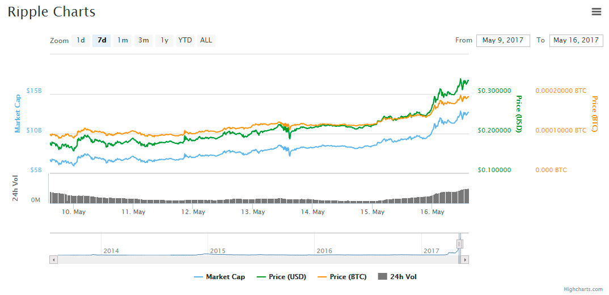Image resolution: width=609 pixels, height=295 pixels.
Task: Click the $10B market cap axis value
Action: point(34,130)
